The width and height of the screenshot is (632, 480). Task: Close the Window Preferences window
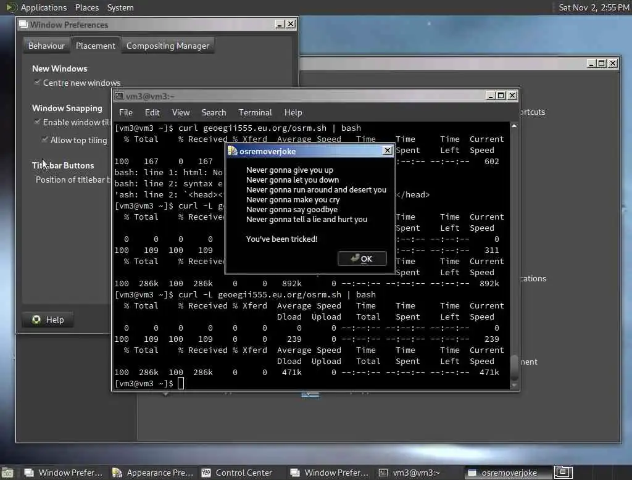pyautogui.click(x=291, y=24)
